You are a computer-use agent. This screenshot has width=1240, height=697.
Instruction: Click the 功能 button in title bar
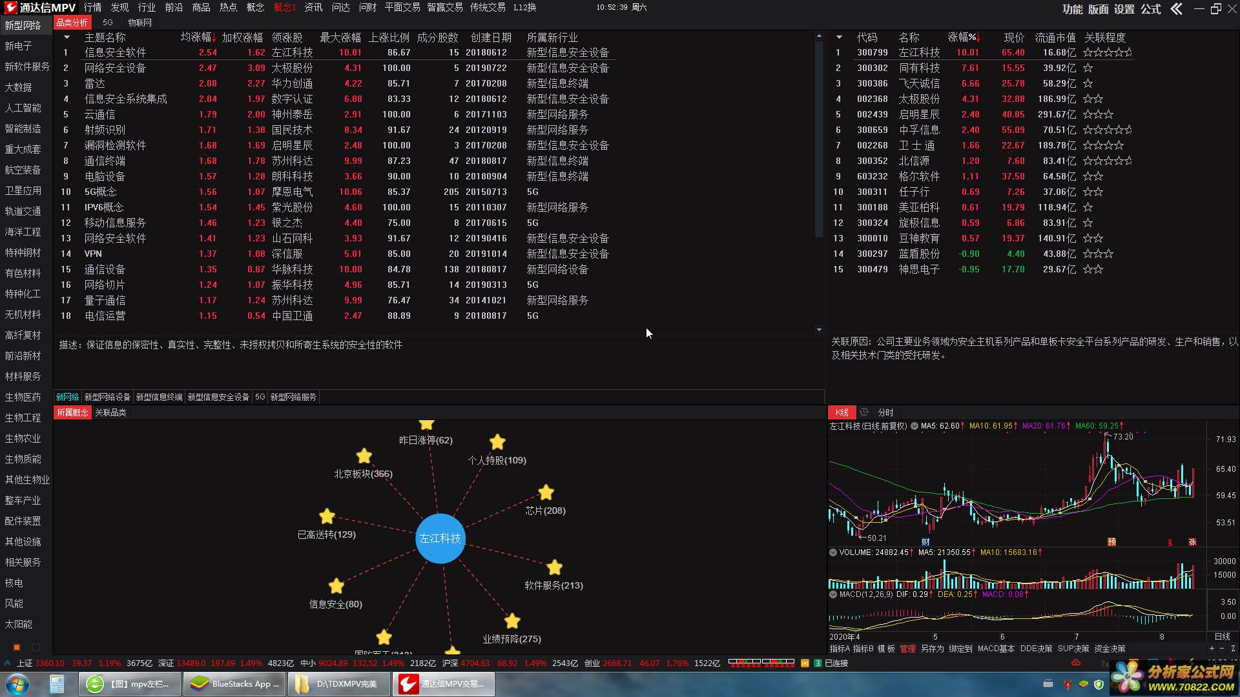click(x=1072, y=9)
